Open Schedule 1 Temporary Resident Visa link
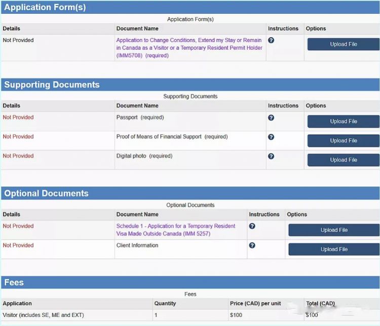The image size is (380, 326). click(x=176, y=230)
